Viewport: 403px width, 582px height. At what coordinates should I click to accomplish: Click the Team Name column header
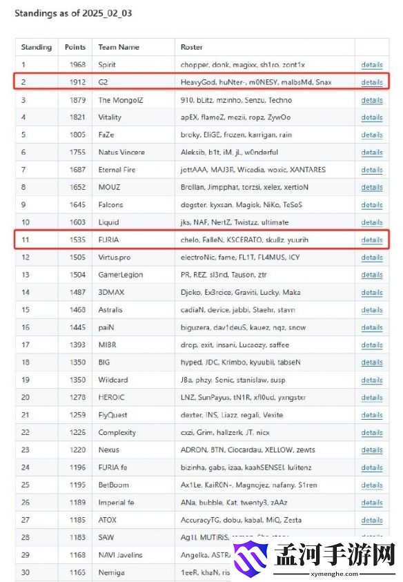119,47
